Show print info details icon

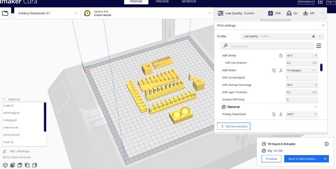pos(327,144)
